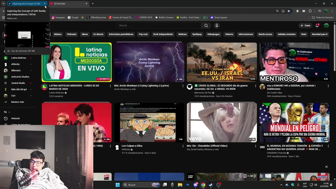Show hidden system tray icons
Screen dimensions: 336x189
pos(281,185)
